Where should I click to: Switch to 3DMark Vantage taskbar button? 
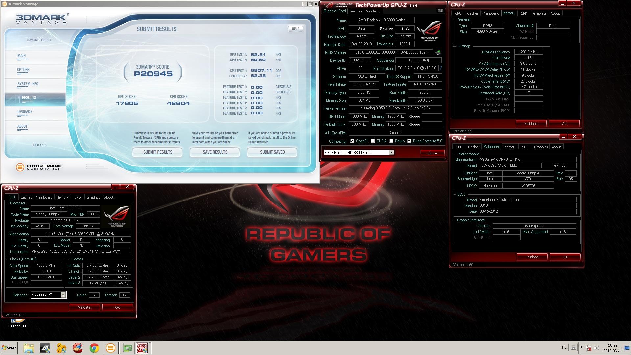[x=111, y=348]
